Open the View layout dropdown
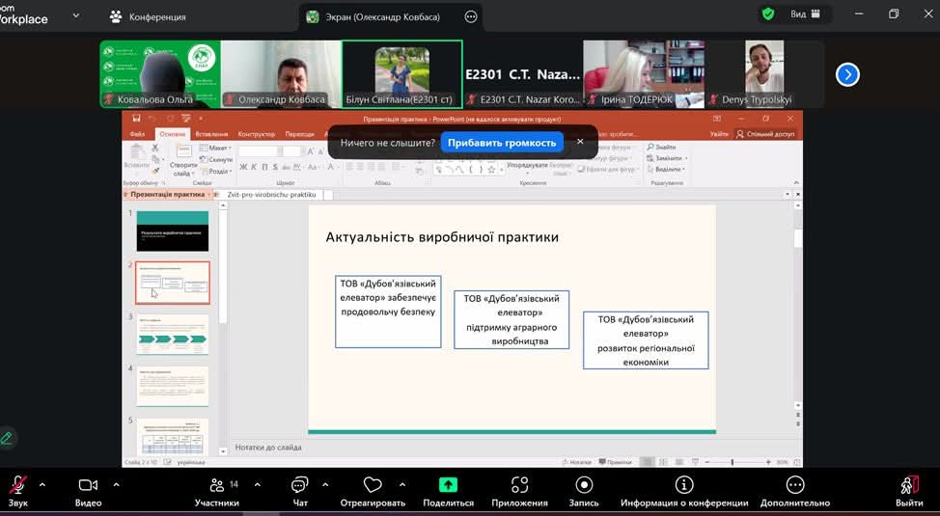This screenshot has height=516, width=940. pyautogui.click(x=805, y=14)
